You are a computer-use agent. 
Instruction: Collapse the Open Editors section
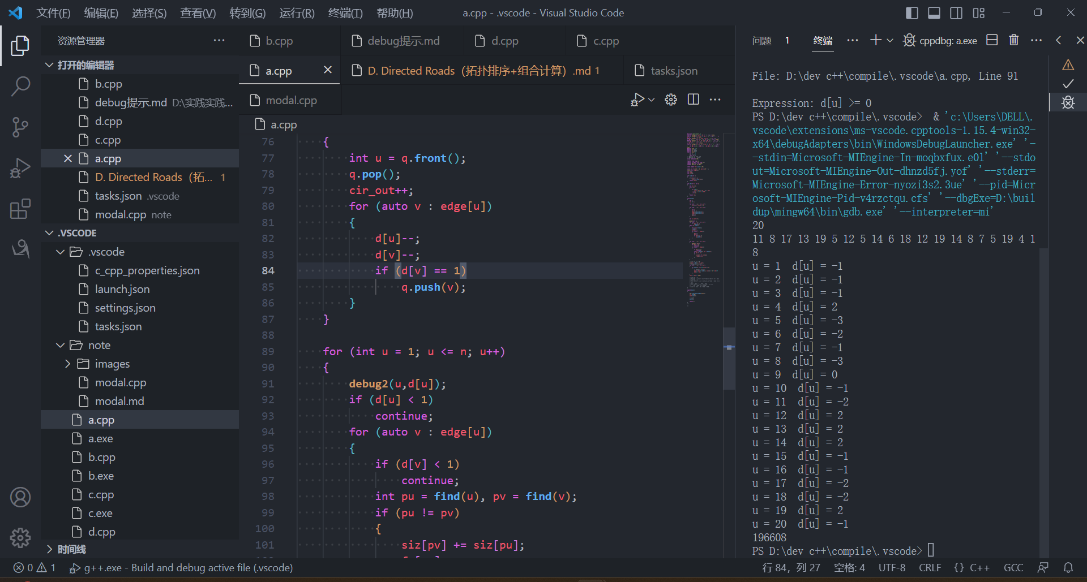50,65
